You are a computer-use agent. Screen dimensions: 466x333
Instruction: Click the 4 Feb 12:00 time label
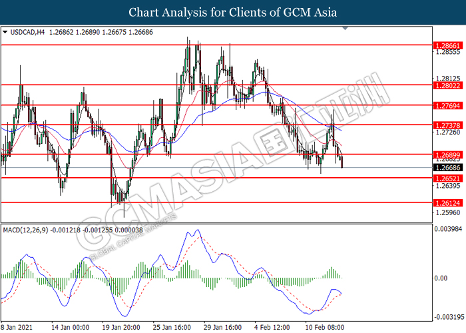coord(272,328)
